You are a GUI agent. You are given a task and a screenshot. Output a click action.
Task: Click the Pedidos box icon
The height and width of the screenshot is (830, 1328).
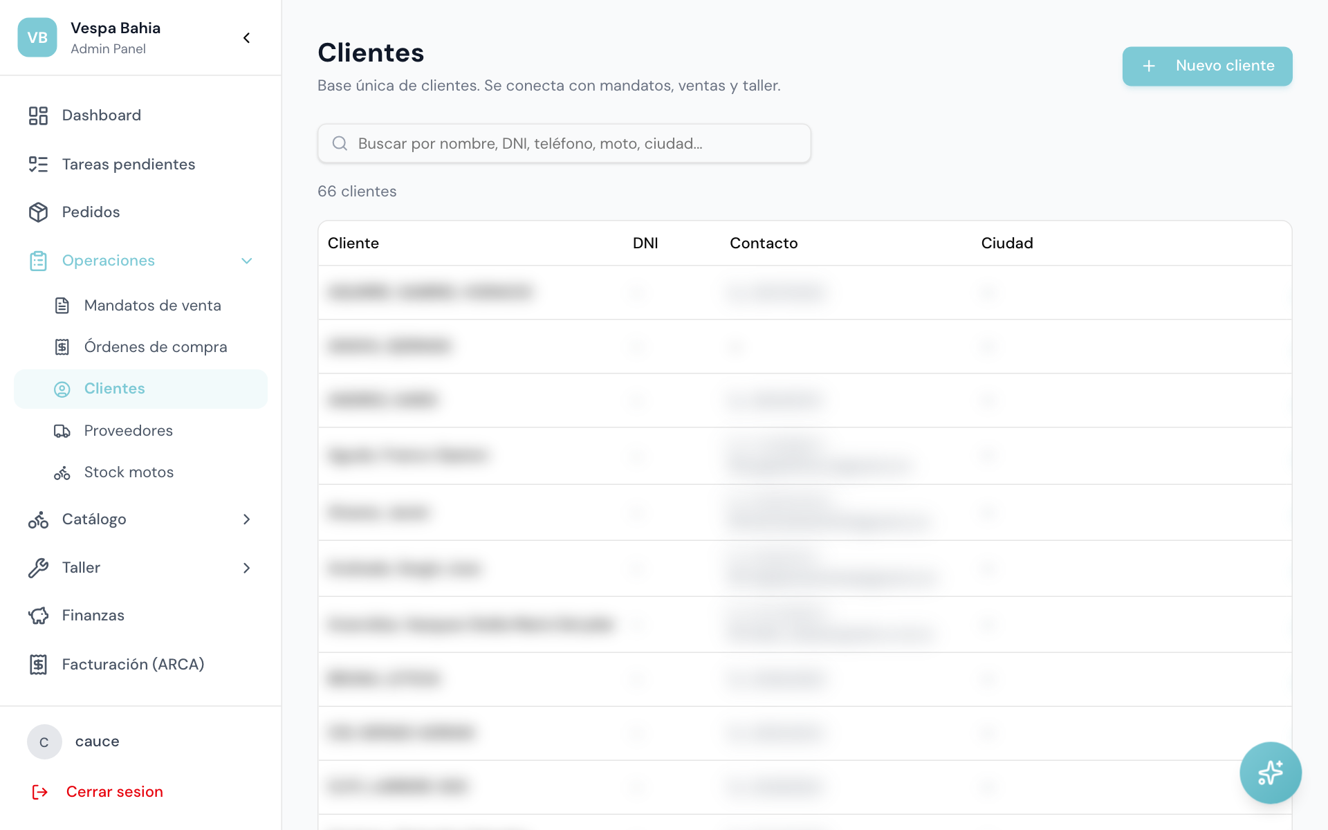(38, 212)
